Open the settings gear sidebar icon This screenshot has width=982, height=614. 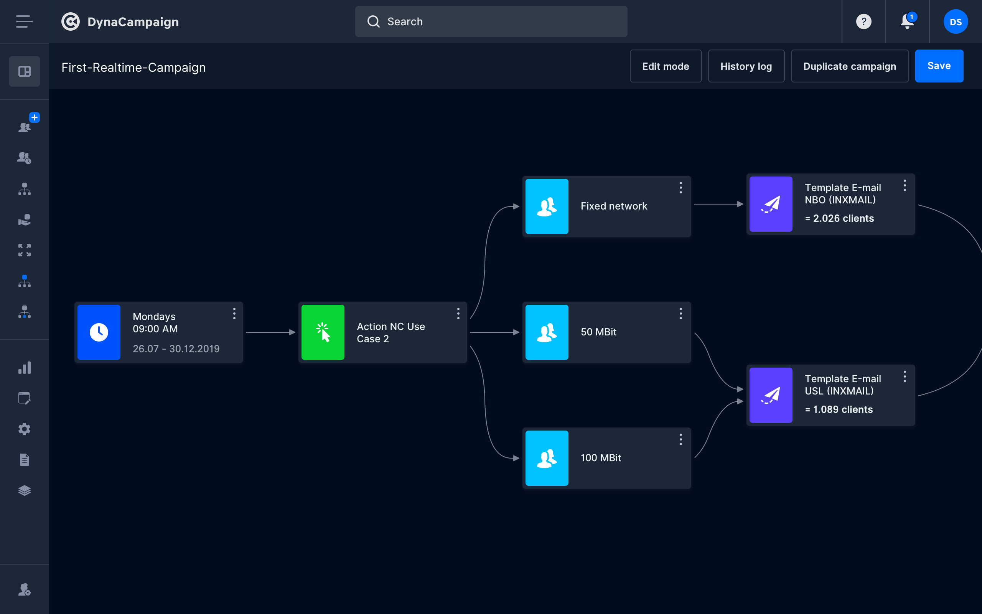pos(24,429)
